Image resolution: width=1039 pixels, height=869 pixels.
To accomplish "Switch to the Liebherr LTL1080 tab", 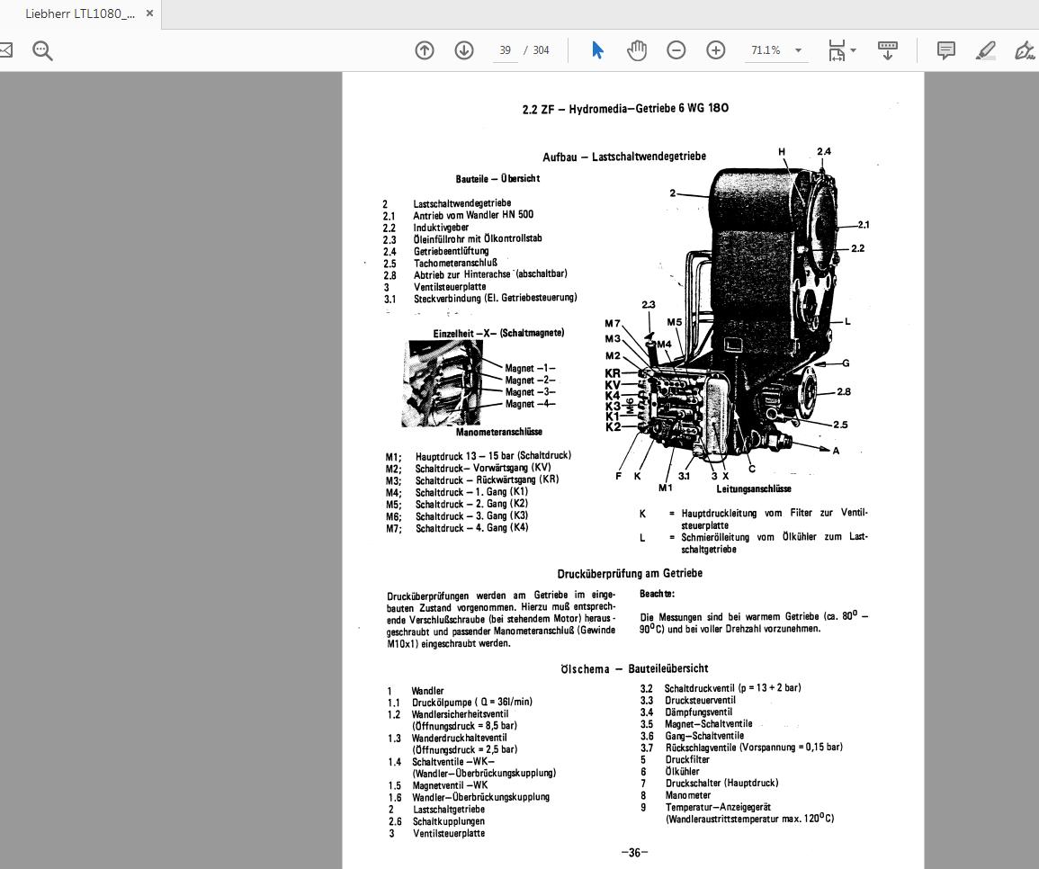I will [x=81, y=13].
